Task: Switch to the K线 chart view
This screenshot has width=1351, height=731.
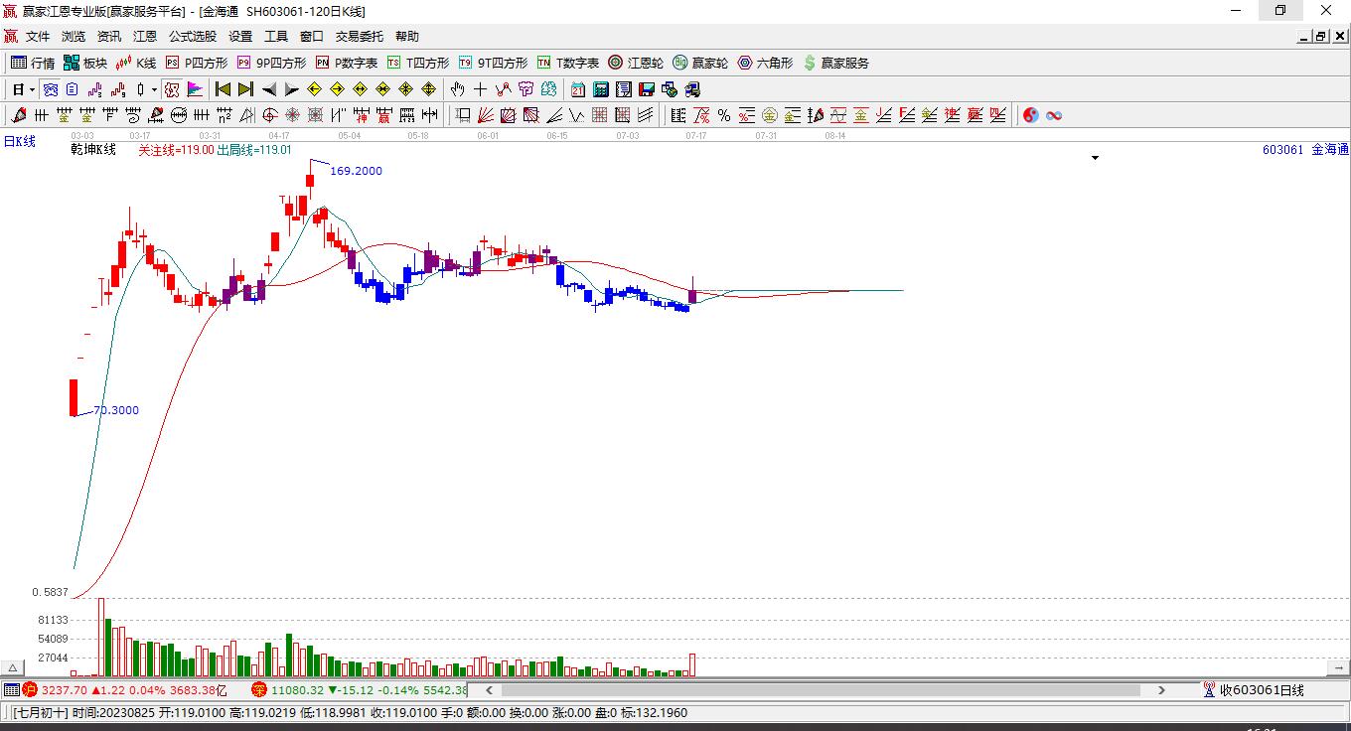Action: 135,63
